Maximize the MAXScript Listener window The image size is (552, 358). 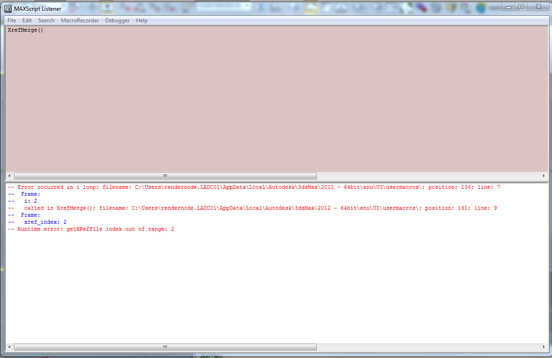(x=521, y=7)
